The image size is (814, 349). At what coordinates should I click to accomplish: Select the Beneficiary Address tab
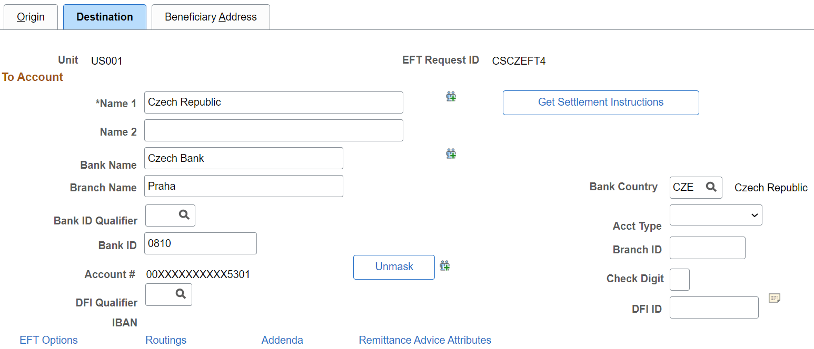[210, 17]
